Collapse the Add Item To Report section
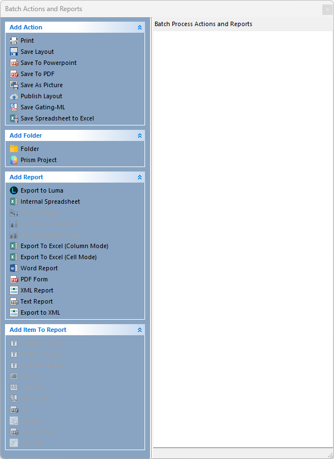The image size is (334, 459). click(139, 330)
